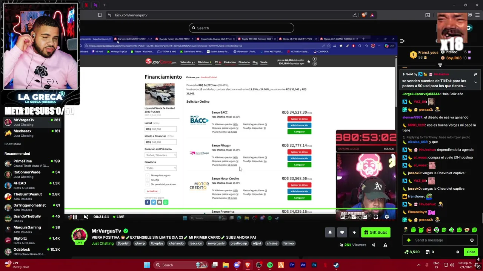Open TheBurntPeanut recommended channel
This screenshot has width=483, height=271.
pos(32,196)
